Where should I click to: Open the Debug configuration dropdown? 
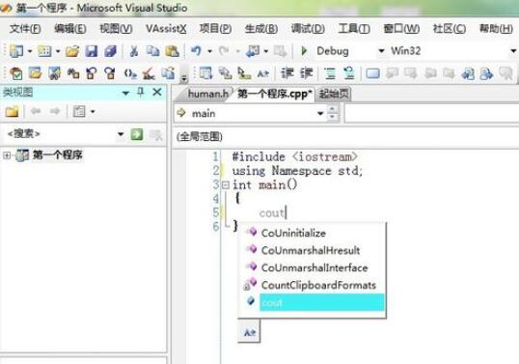(x=381, y=50)
